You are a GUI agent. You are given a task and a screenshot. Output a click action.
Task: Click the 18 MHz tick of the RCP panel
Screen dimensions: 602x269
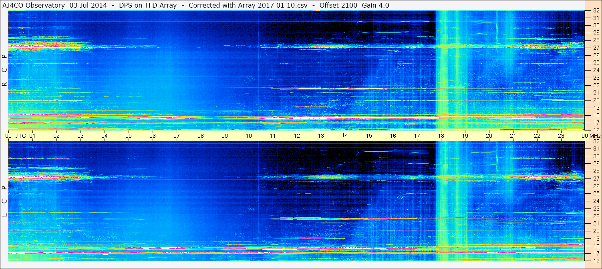click(x=596, y=115)
